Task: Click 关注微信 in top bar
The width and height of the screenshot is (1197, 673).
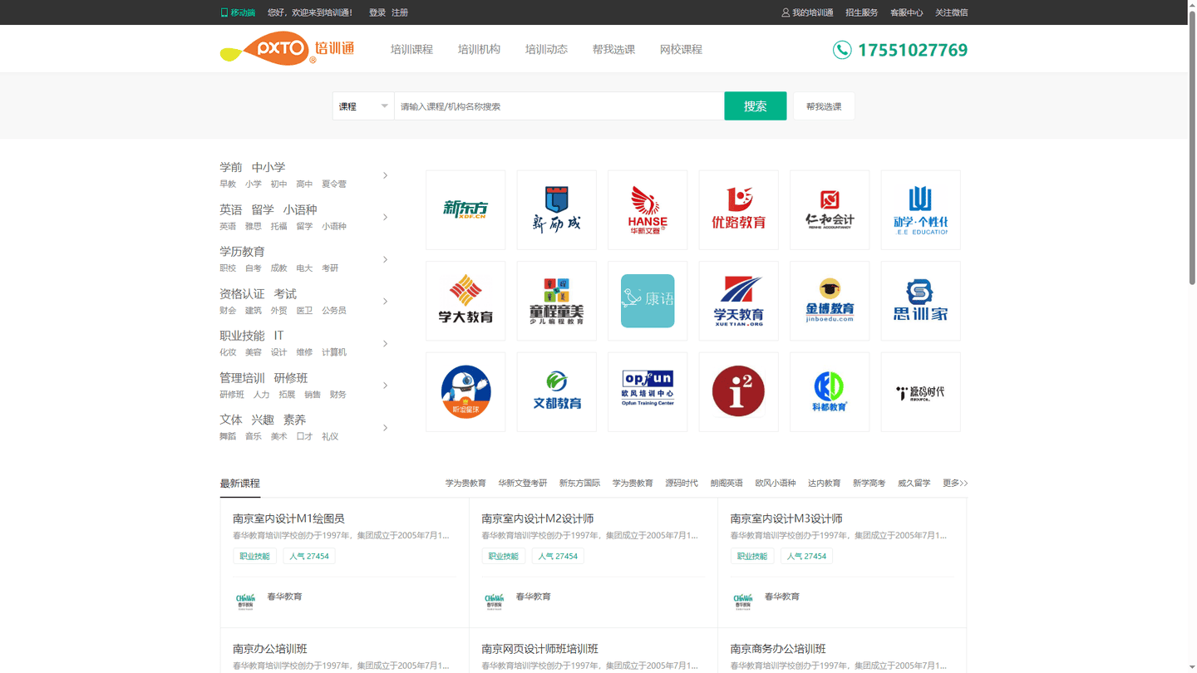Action: point(951,12)
